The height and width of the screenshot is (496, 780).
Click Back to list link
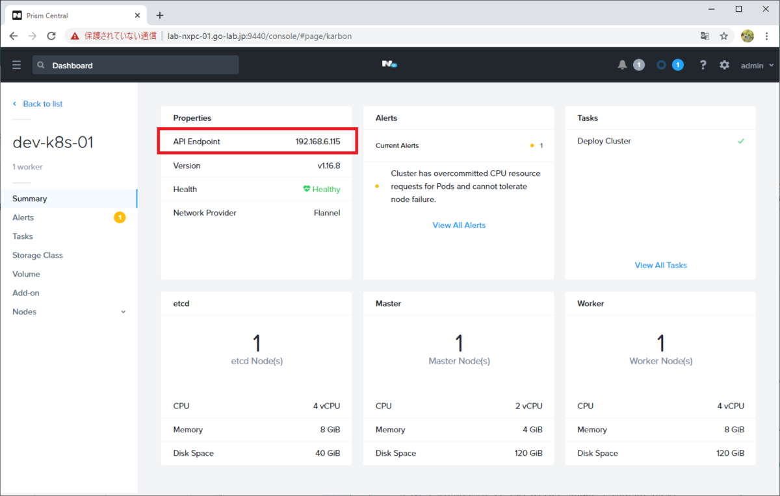click(x=38, y=104)
